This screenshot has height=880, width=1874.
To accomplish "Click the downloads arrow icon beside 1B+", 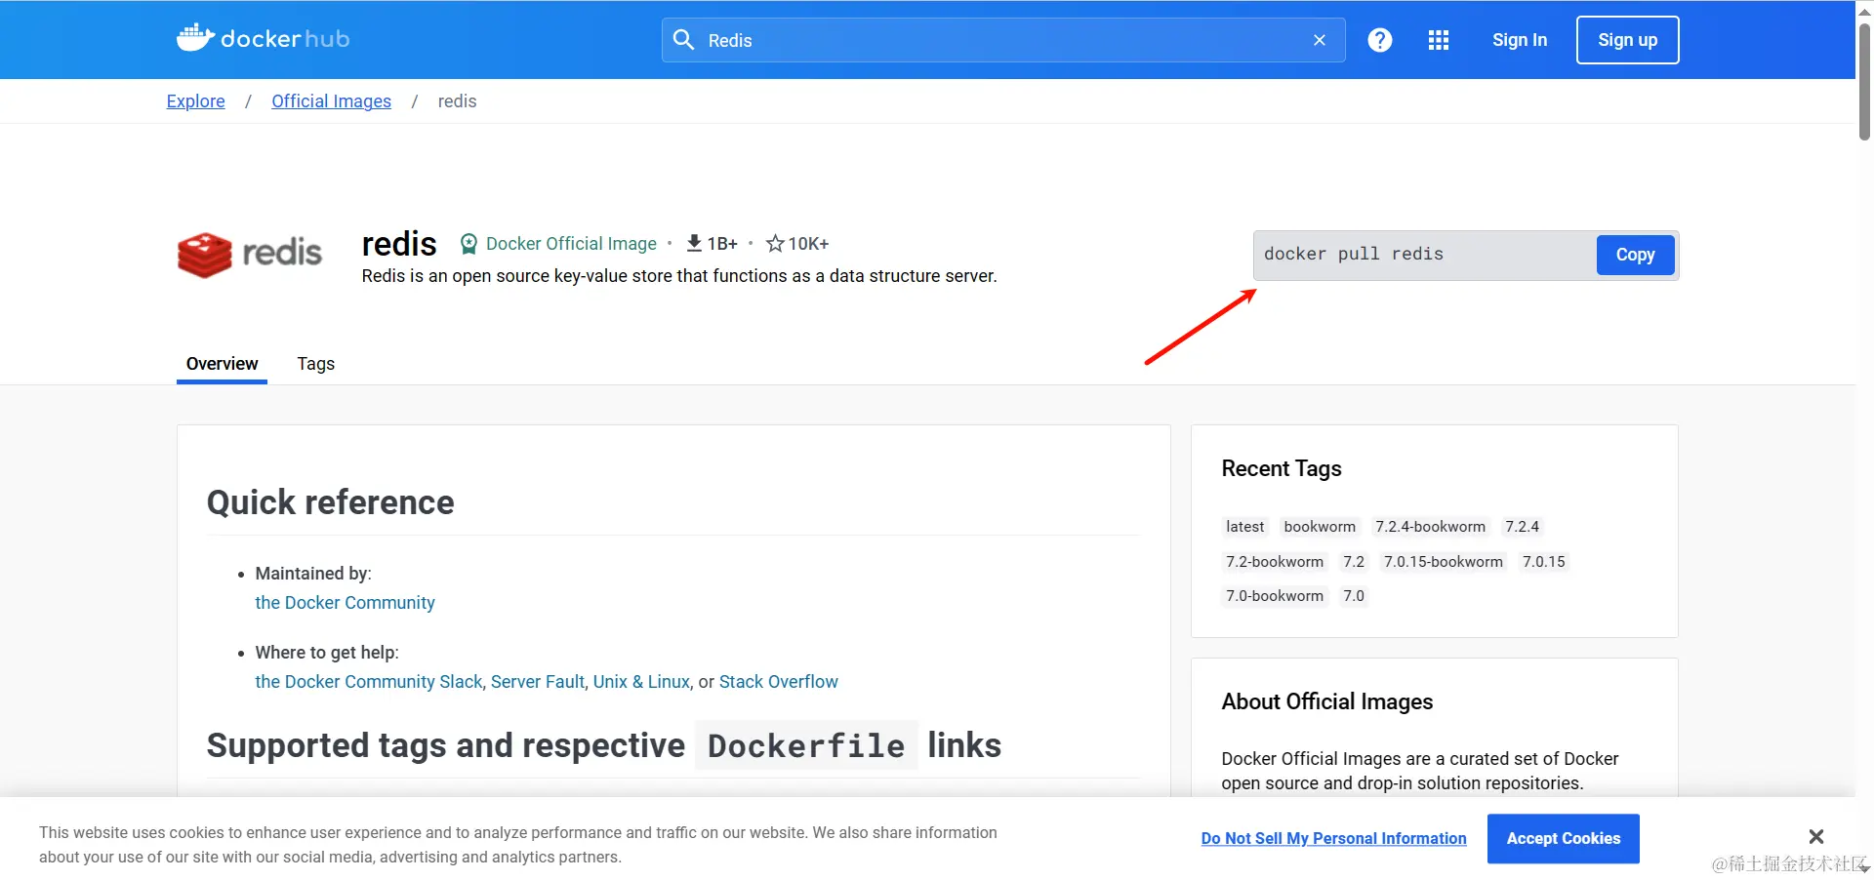I will 694,243.
